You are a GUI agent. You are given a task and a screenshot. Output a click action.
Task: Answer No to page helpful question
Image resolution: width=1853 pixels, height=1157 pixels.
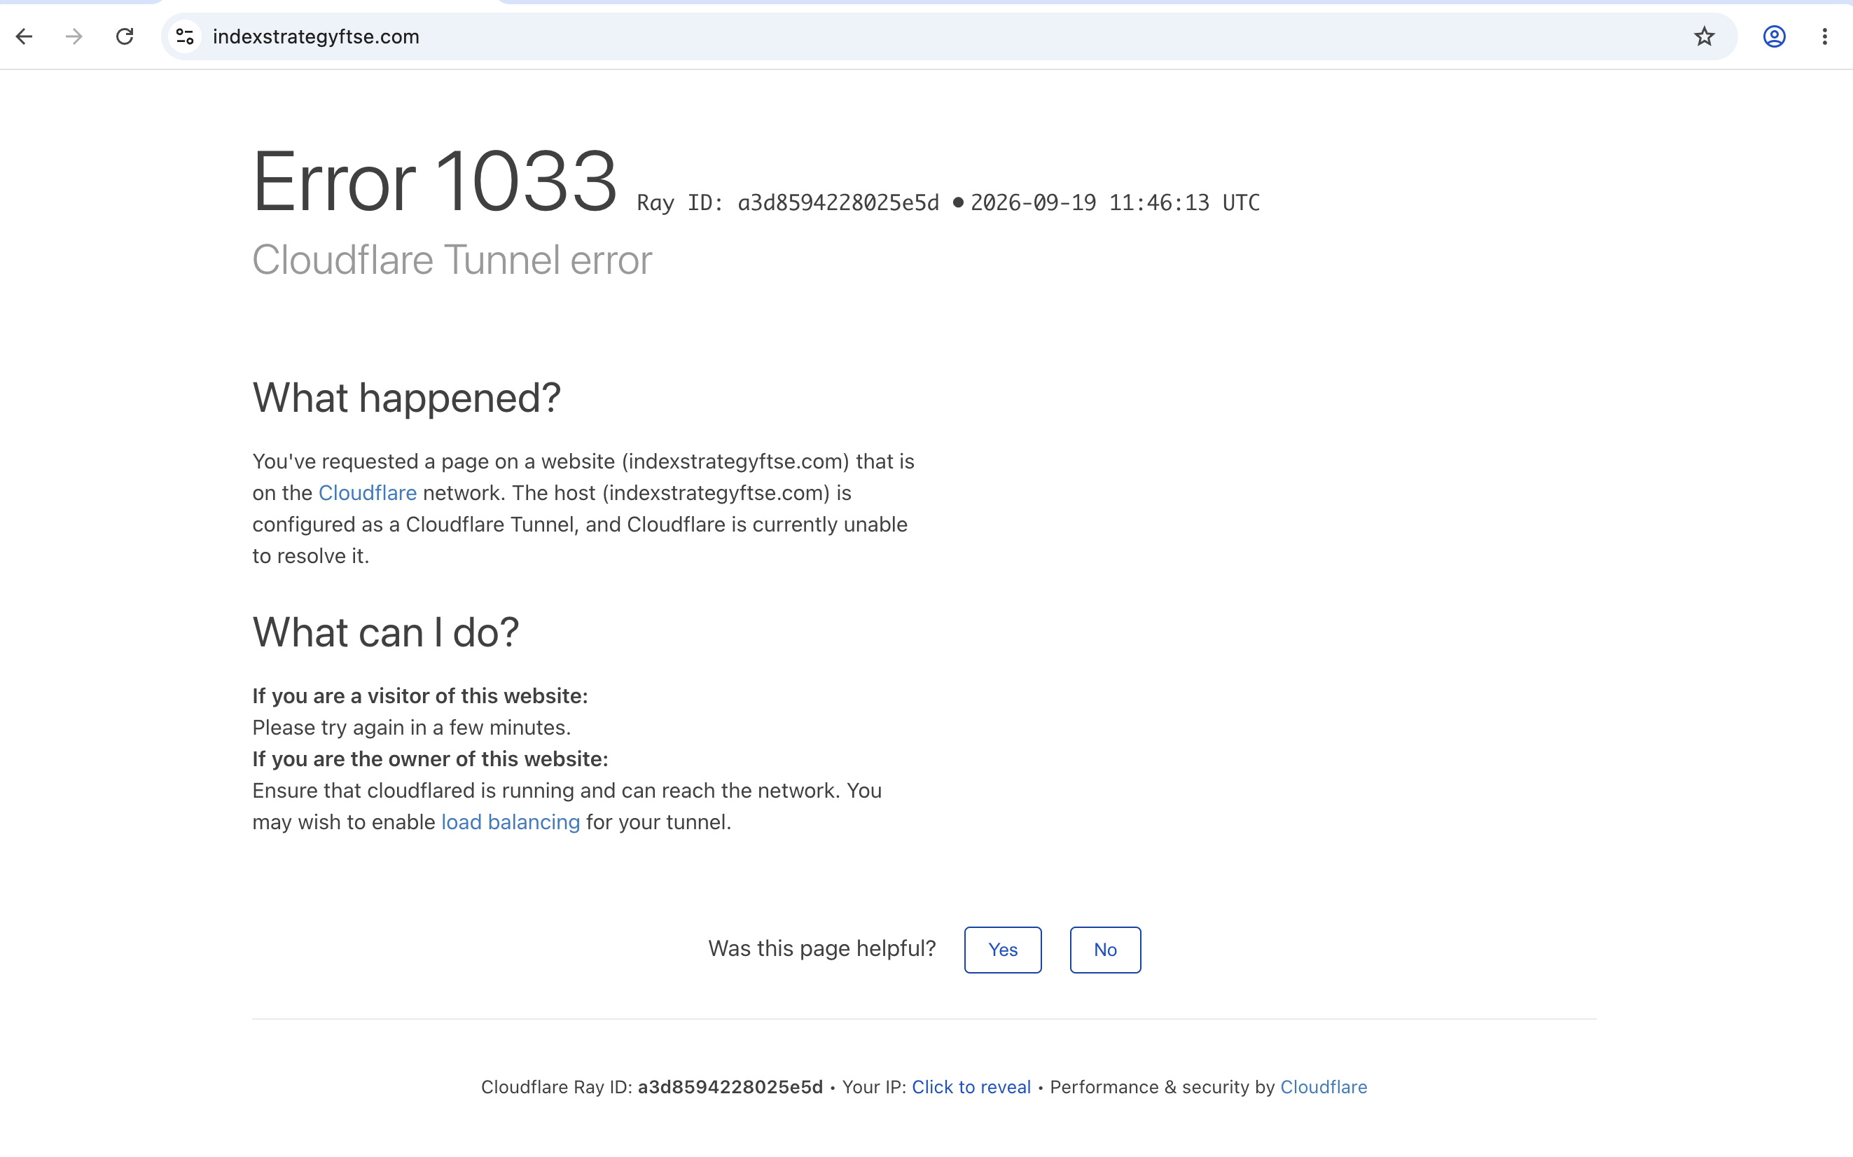[x=1105, y=950]
